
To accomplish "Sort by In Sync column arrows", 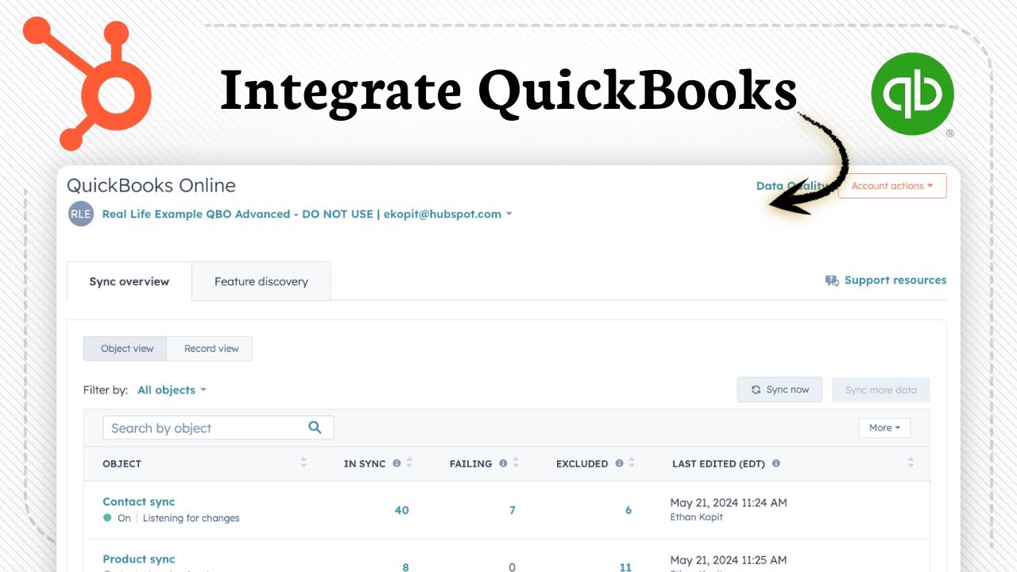I will 409,463.
